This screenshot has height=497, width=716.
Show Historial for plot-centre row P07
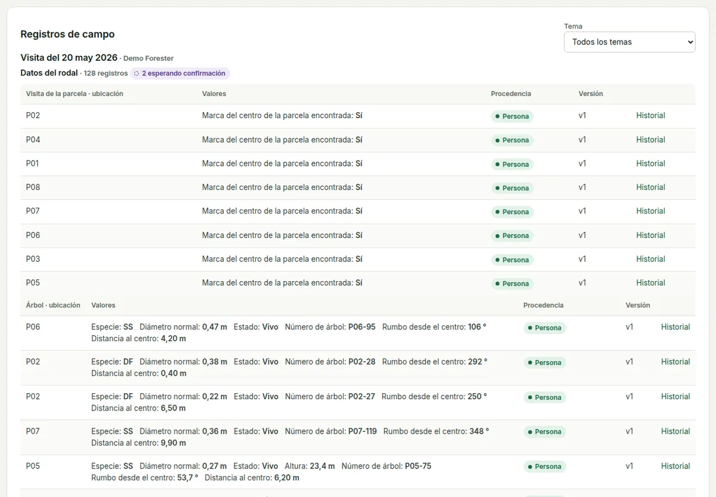click(x=650, y=211)
